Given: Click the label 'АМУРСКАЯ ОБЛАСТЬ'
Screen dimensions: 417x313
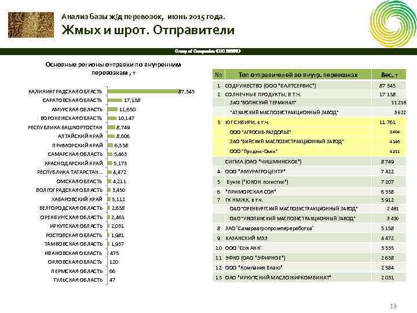Looking at the screenshot, I should click(77, 110).
